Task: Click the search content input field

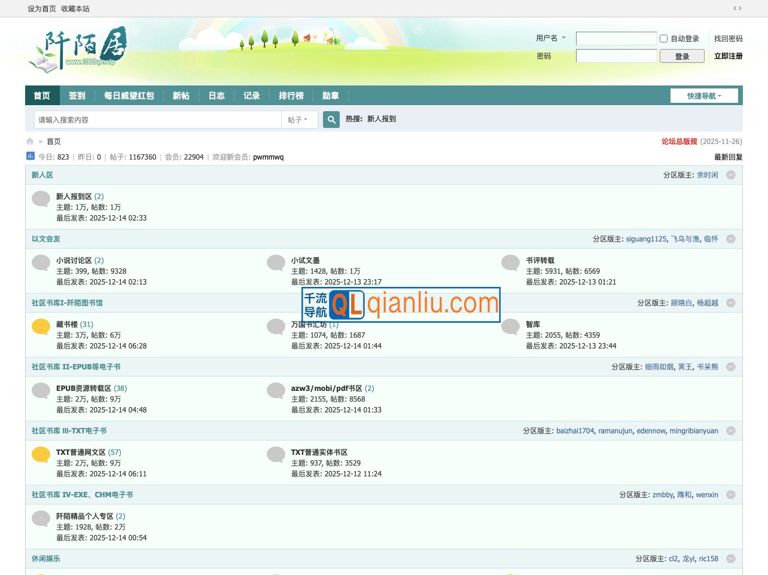Action: tap(157, 120)
